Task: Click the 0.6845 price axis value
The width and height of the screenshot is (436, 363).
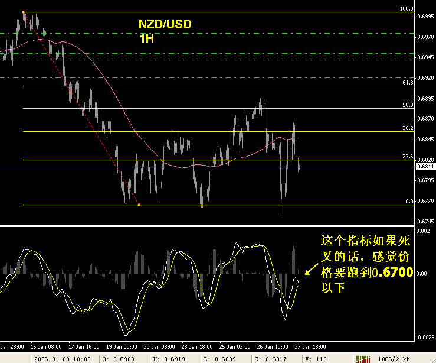Action: (425, 140)
